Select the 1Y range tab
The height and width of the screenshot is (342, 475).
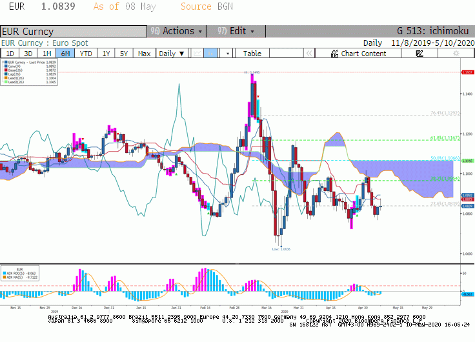coord(106,54)
